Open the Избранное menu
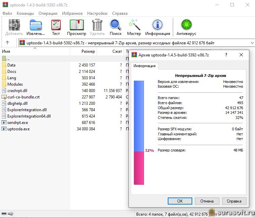255x218 pixels. click(72, 13)
